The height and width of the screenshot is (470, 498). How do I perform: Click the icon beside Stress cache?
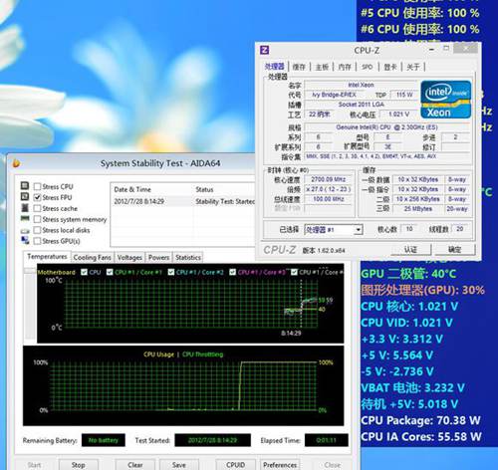[x=25, y=208]
